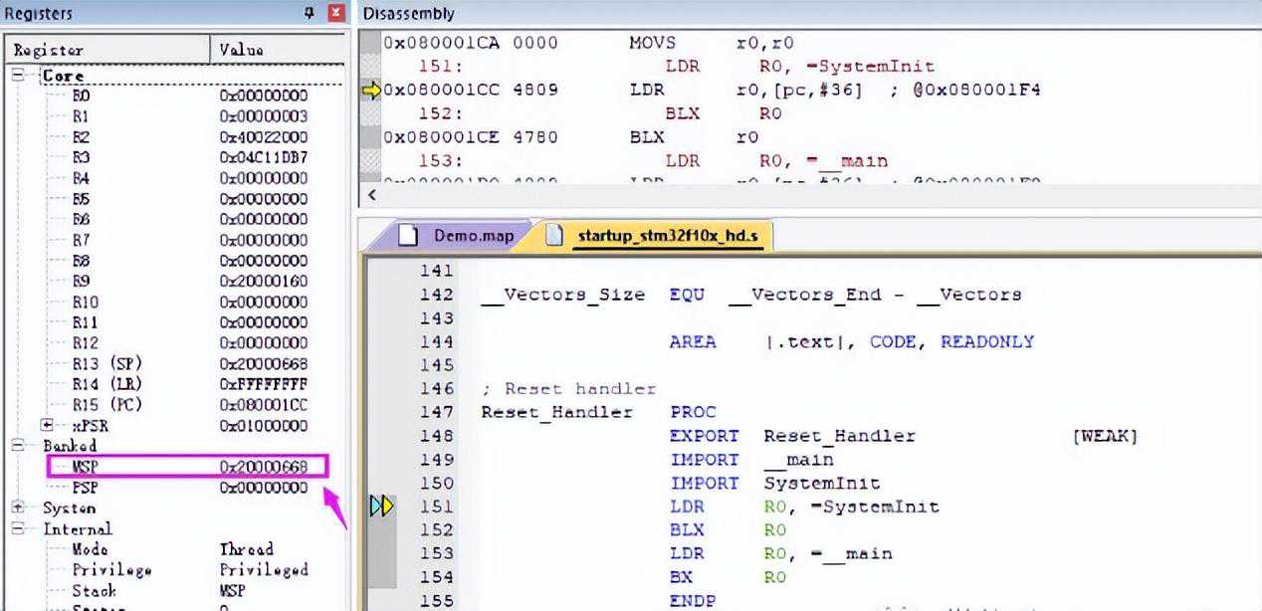Screen dimensions: 1262x611
Task: Collapse the Core register group
Action: [x=18, y=76]
